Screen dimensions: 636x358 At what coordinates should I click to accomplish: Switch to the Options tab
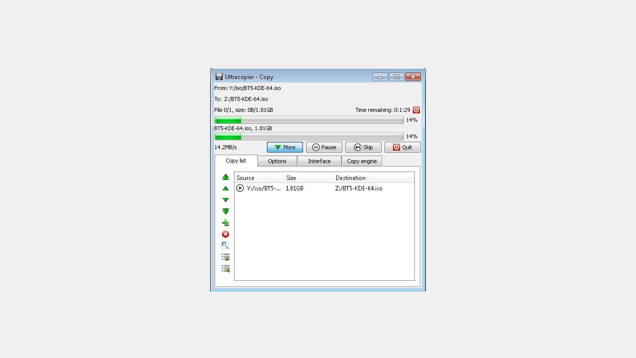(x=277, y=161)
